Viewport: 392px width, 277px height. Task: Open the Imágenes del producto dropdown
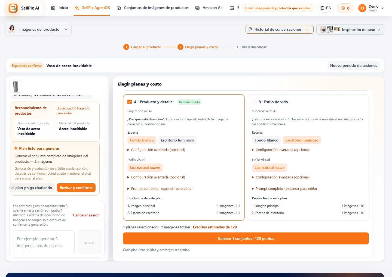[39, 29]
